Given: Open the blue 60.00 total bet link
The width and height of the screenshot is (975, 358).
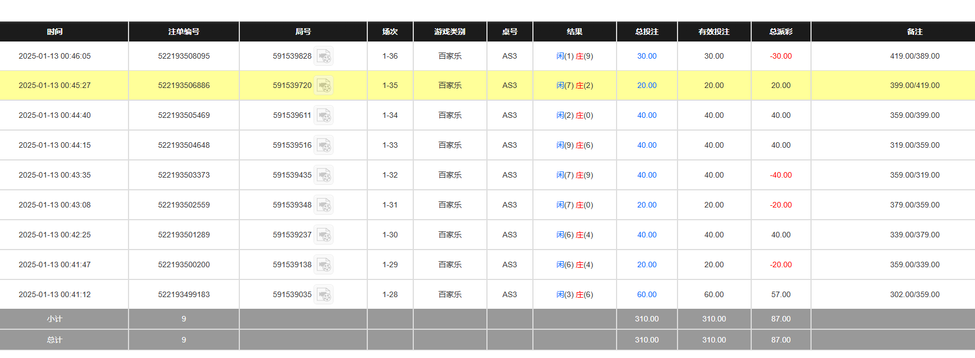Looking at the screenshot, I should tap(646, 295).
